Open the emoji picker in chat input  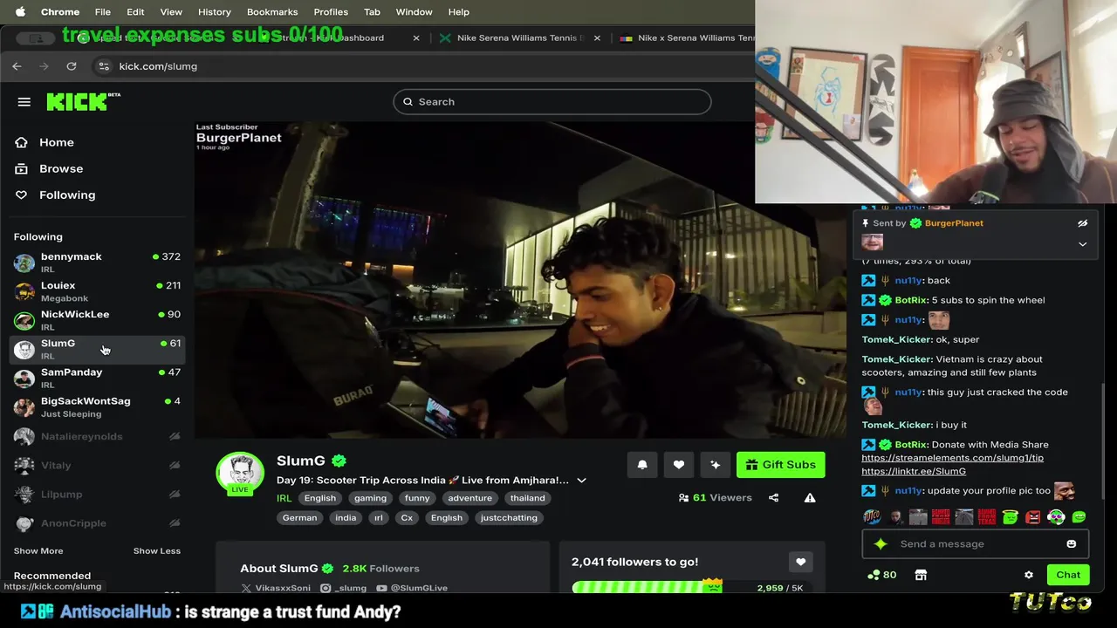click(x=1071, y=544)
